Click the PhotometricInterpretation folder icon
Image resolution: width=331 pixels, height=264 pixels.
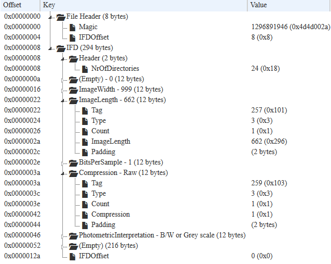click(73, 236)
